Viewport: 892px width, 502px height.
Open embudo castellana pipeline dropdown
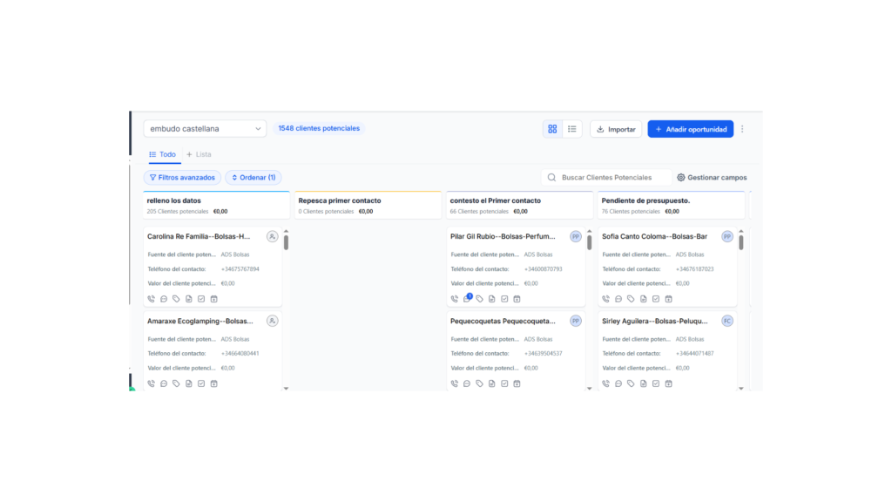(x=205, y=129)
